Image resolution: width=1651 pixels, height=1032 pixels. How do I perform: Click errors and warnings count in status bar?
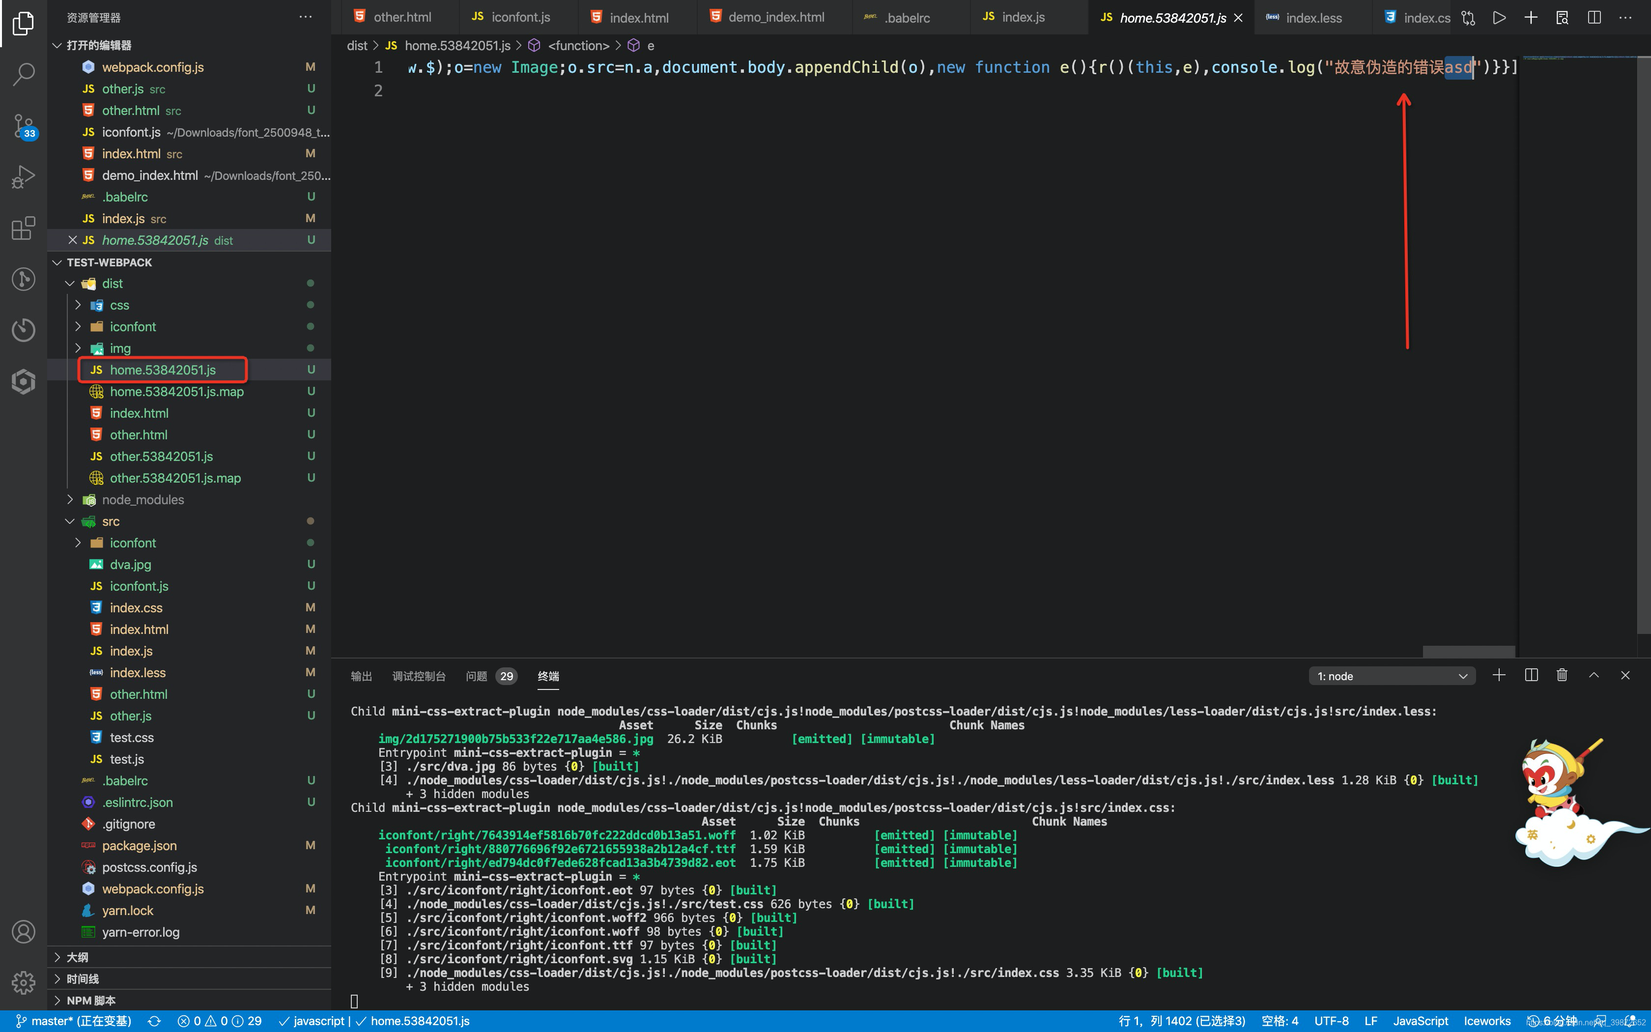click(219, 1021)
